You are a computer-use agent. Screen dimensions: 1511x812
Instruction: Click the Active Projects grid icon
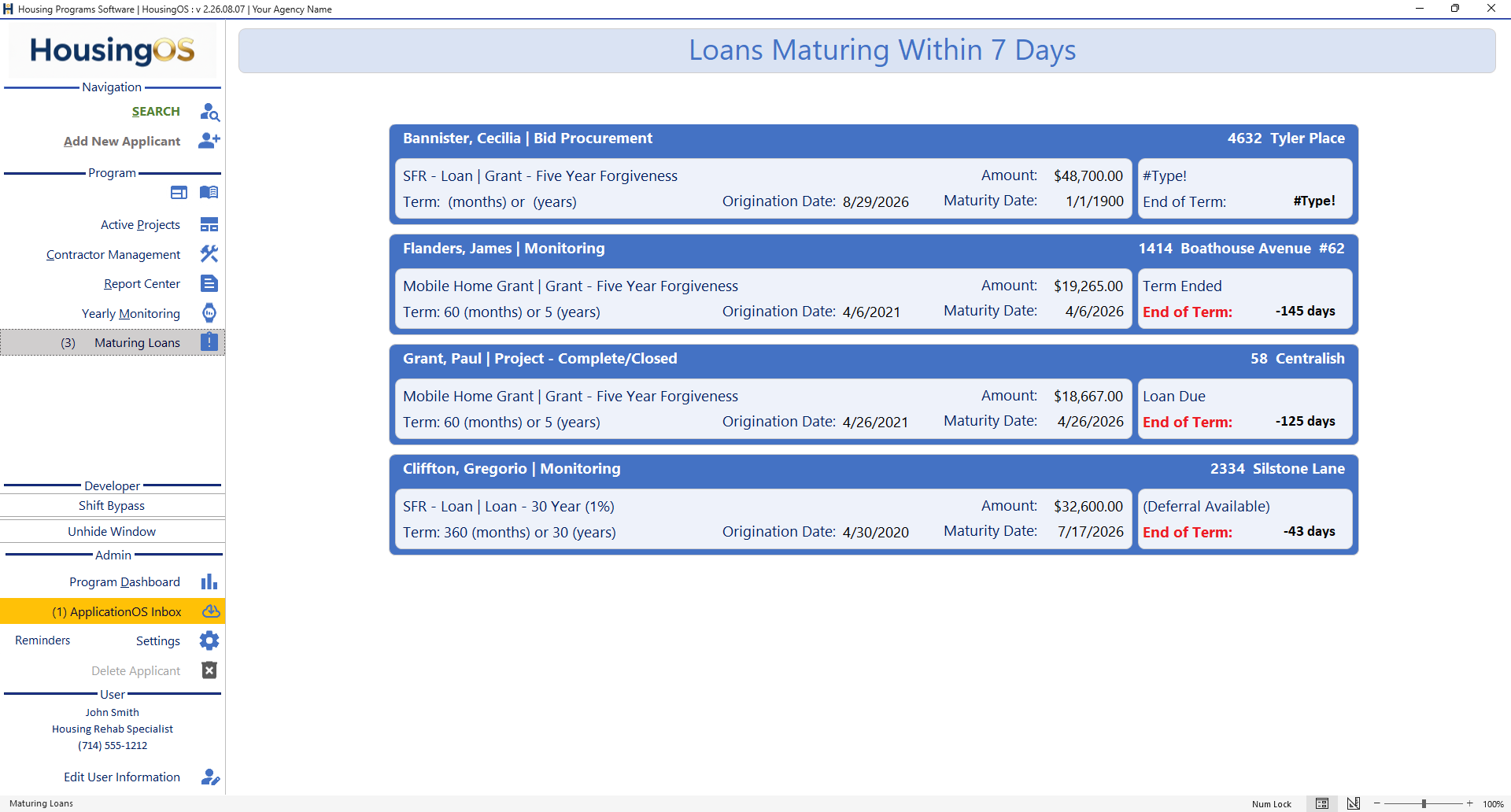click(x=209, y=225)
